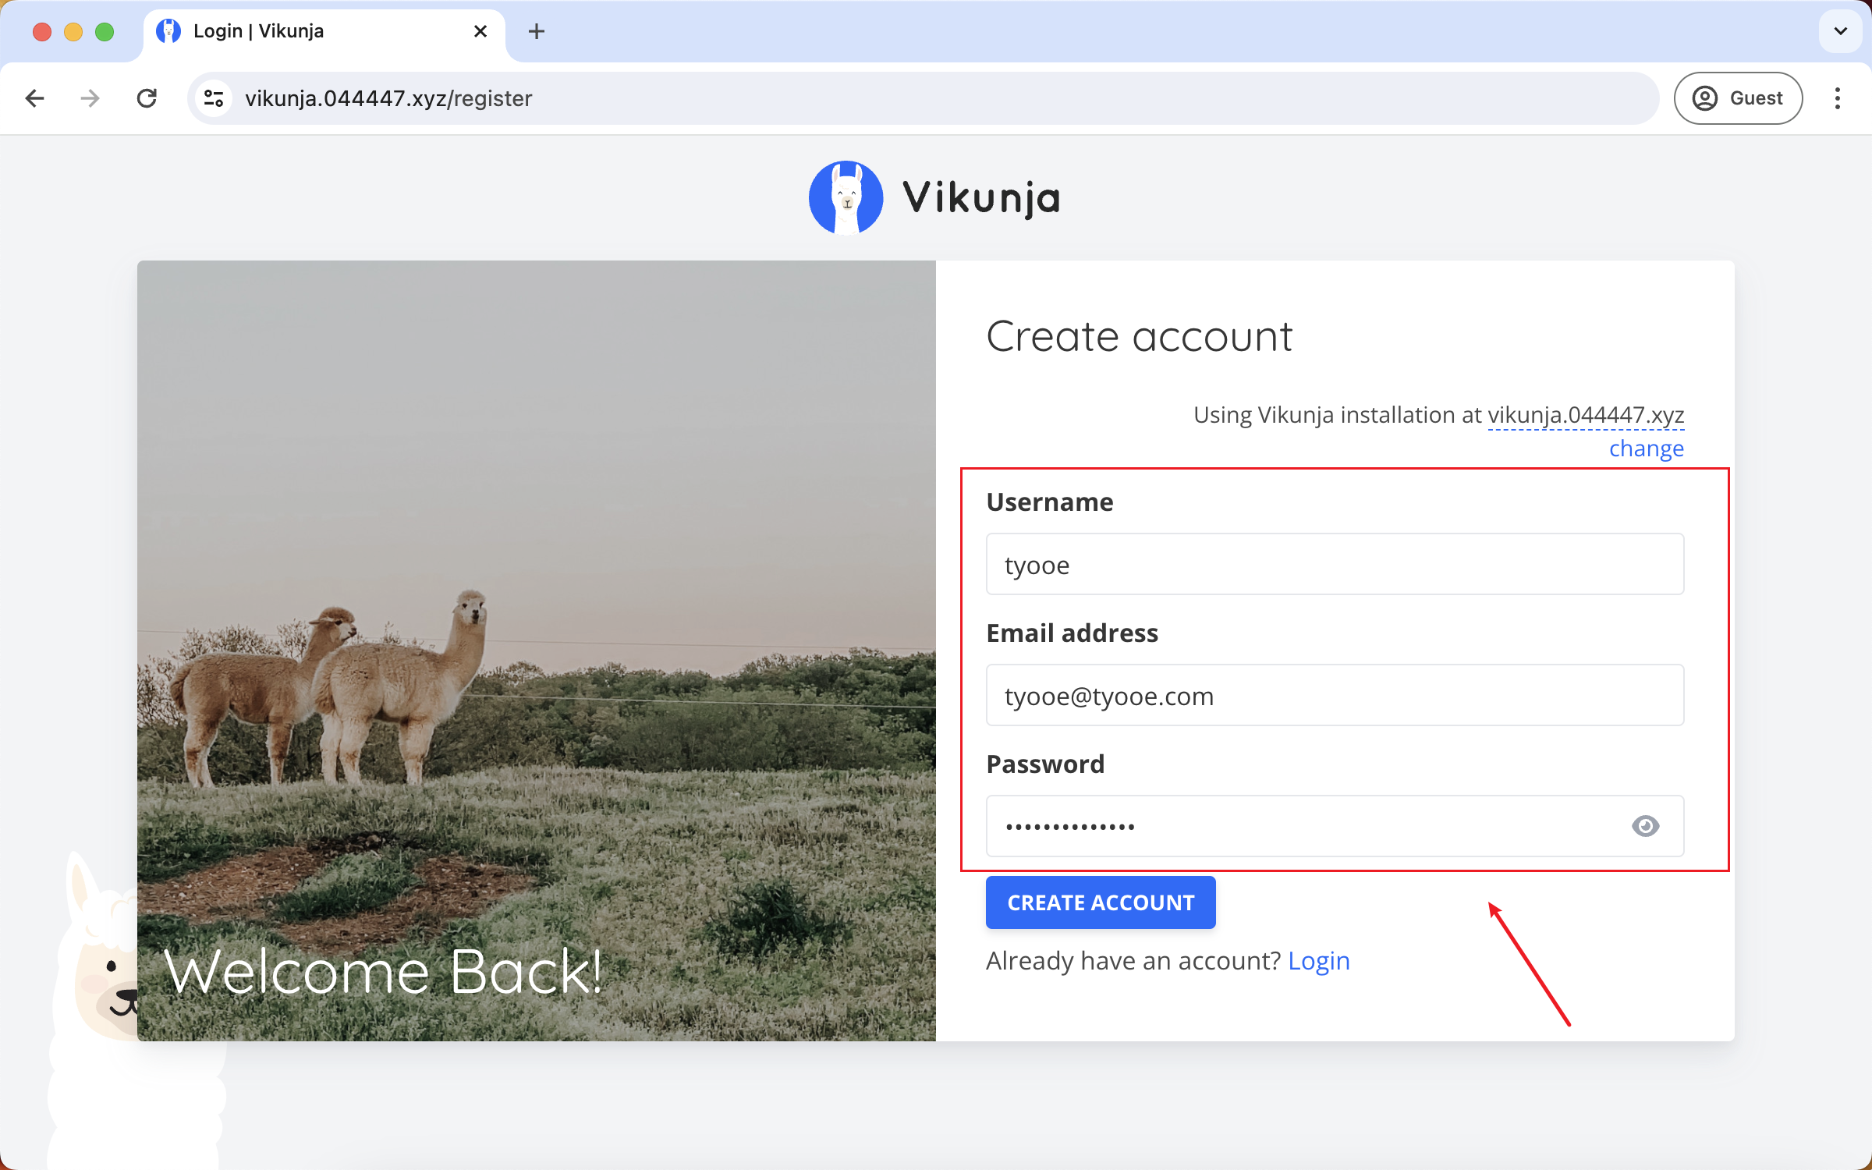Screen dimensions: 1872x1170
Task: Open the Guest profile menu
Action: pos(1738,98)
